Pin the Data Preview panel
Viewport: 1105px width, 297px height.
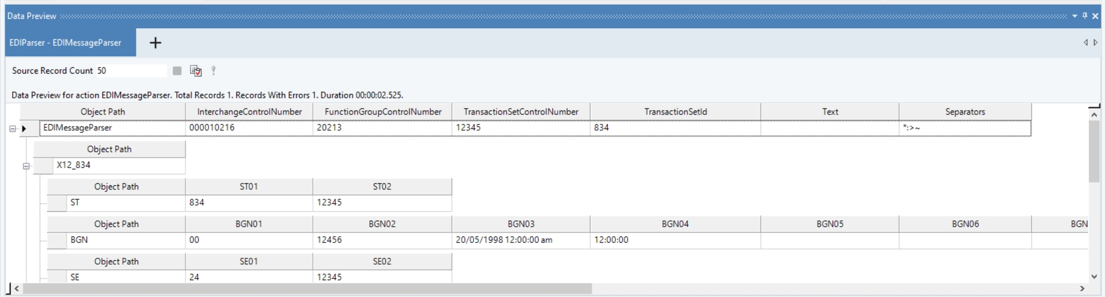pyautogui.click(x=1085, y=16)
